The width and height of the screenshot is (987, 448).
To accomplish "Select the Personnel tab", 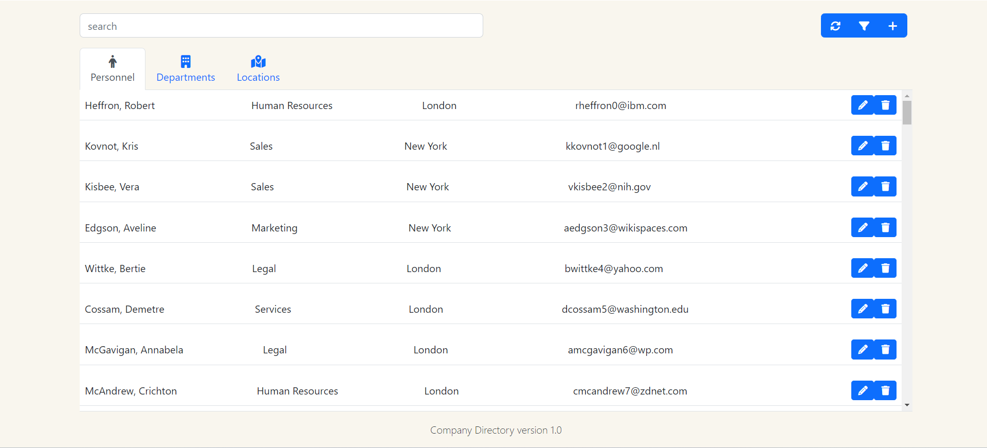I will tap(113, 69).
